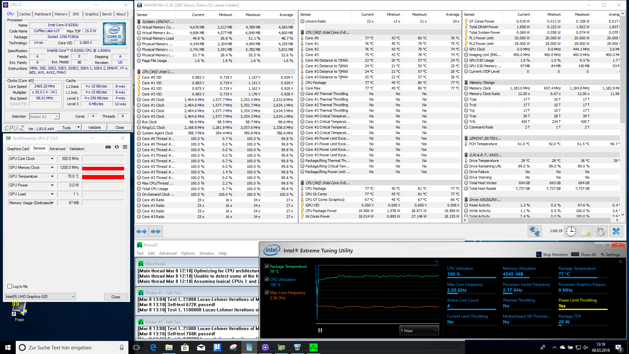The height and width of the screenshot is (354, 629).
Task: Enable Log to file checkbox
Action: pos(10,286)
